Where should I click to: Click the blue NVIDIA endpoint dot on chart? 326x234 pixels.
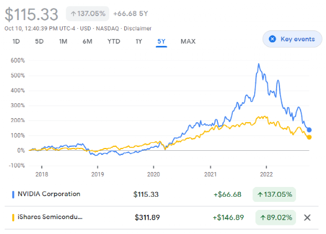[x=309, y=130]
